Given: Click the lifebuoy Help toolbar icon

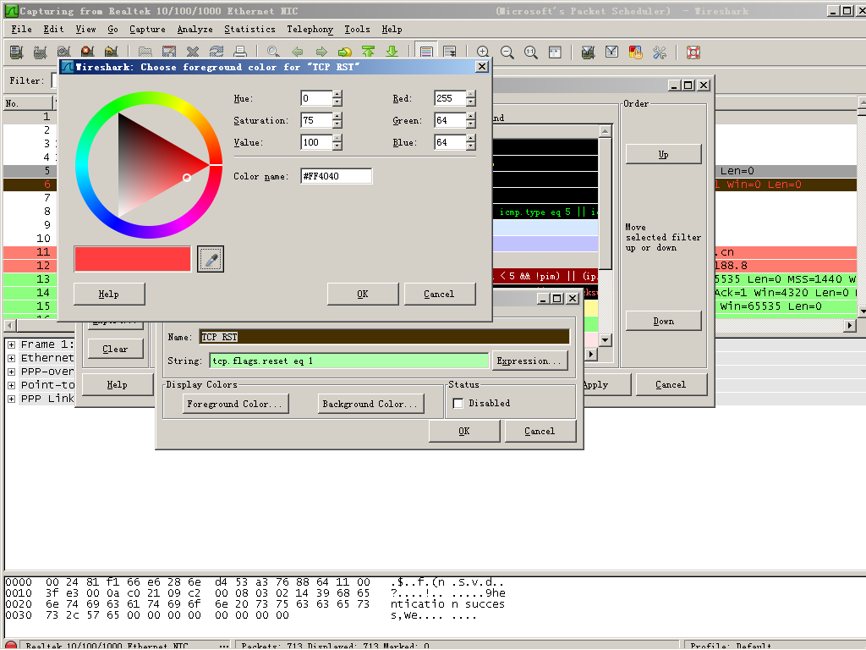Looking at the screenshot, I should (x=693, y=52).
